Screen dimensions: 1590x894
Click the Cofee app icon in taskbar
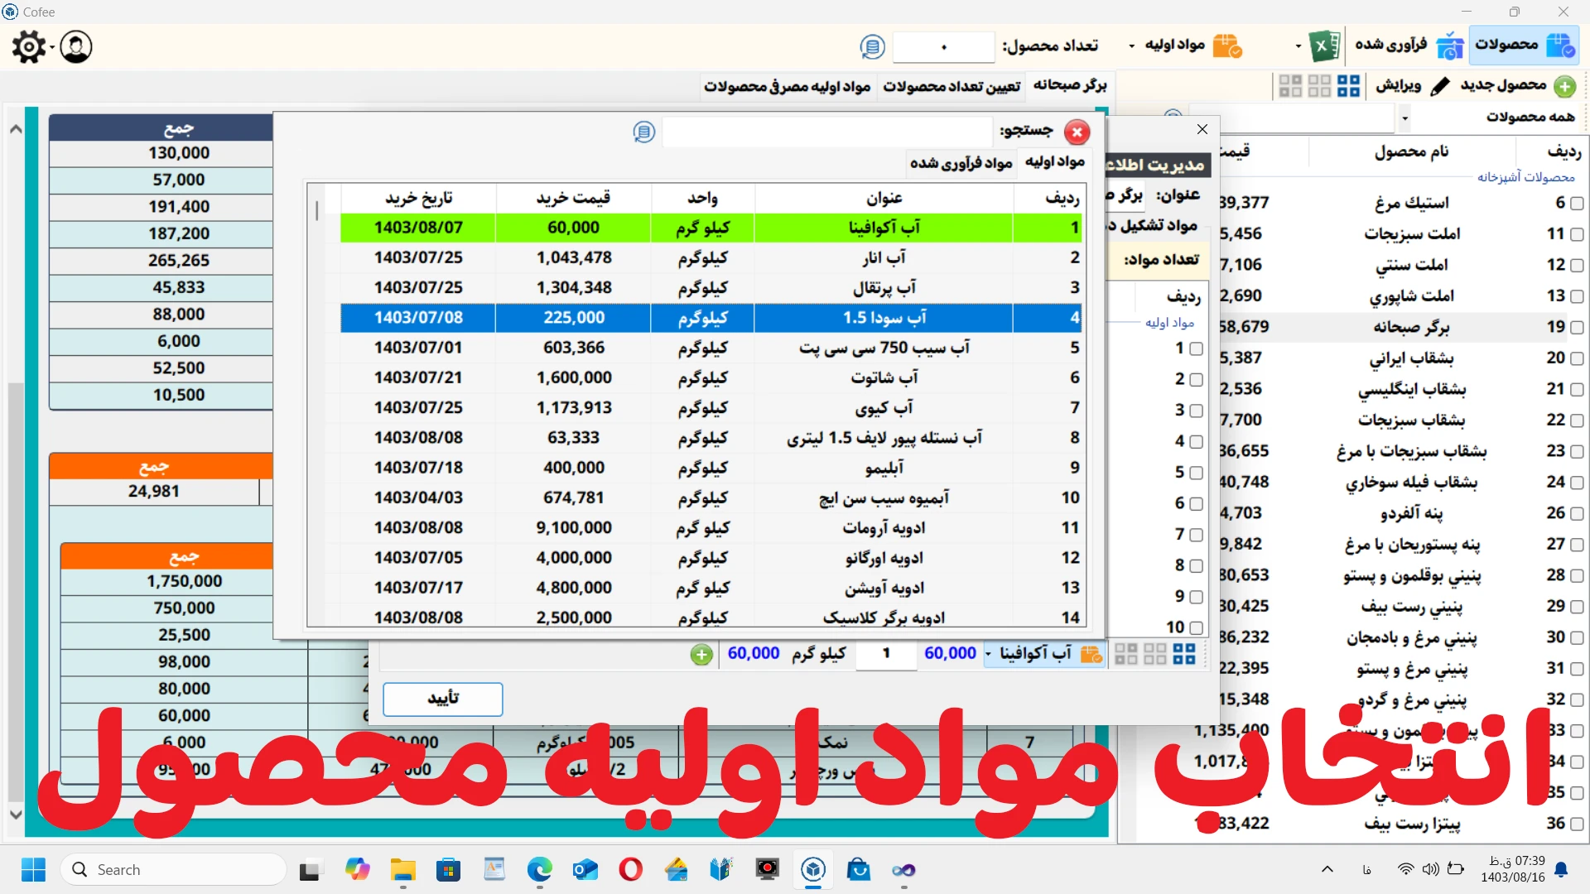click(813, 870)
